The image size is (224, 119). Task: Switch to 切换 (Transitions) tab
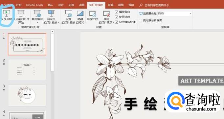(x=71, y=5)
